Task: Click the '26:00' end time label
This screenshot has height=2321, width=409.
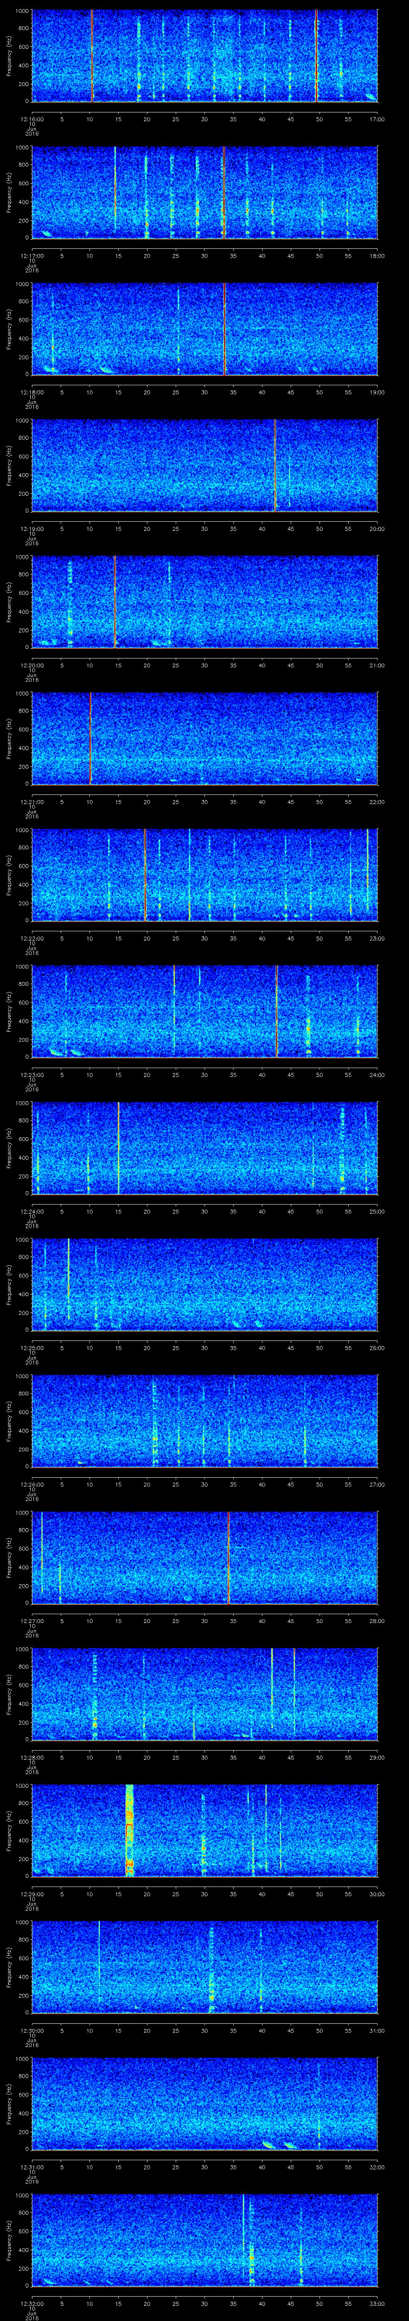Action: (377, 1348)
